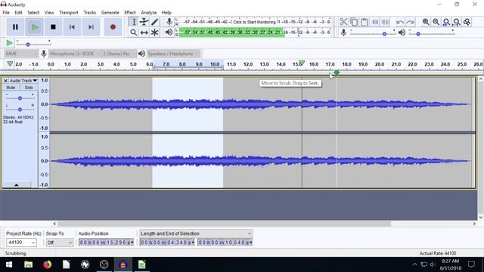Click the track gain slider
This screenshot has height=272, width=484.
point(20,98)
